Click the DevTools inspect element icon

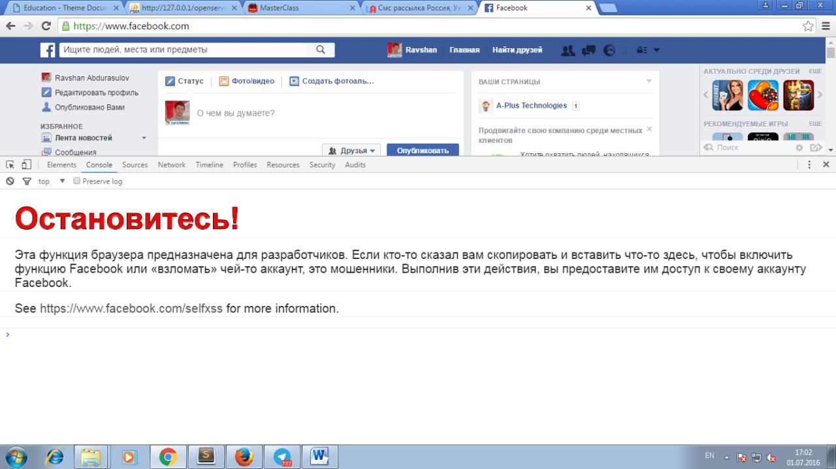(10, 165)
